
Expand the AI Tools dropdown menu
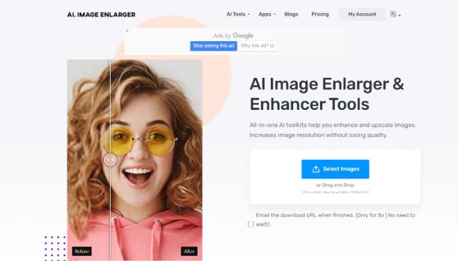pos(238,14)
